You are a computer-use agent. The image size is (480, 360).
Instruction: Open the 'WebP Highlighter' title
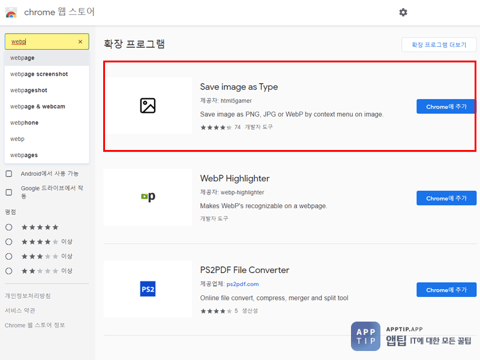pos(235,178)
